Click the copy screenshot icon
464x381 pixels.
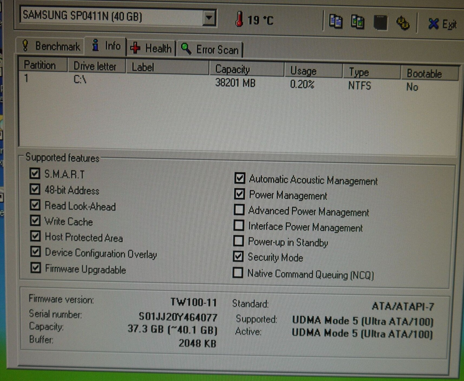(357, 22)
